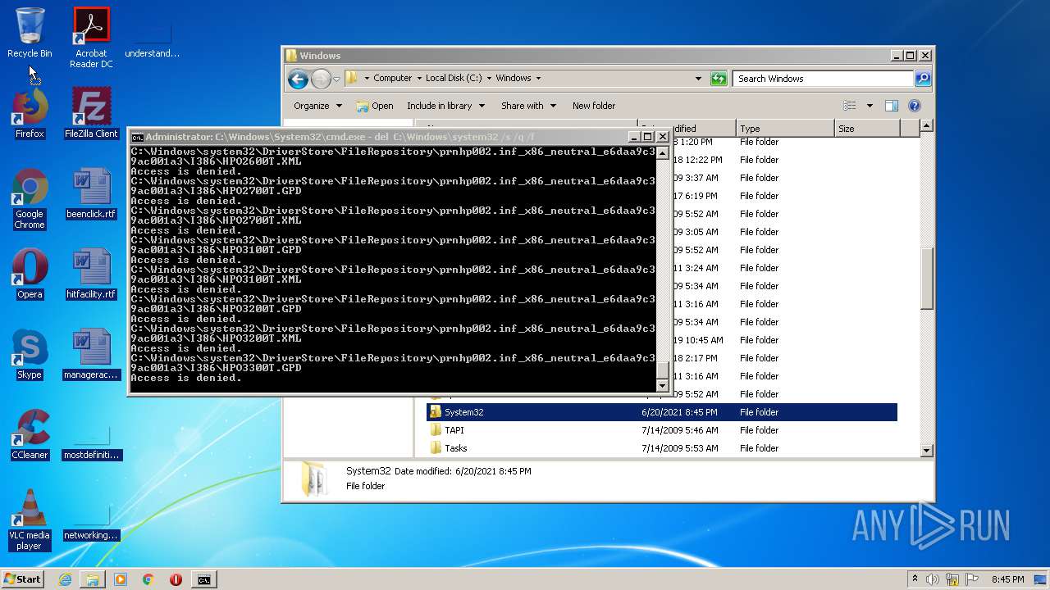Click the search magnifier icon in Explorer
Viewport: 1050px width, 590px height.
pyautogui.click(x=923, y=79)
